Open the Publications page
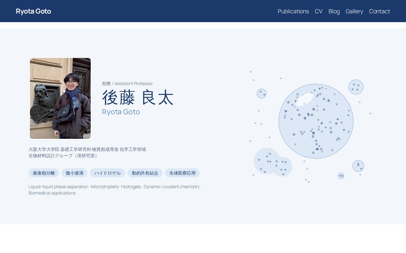Viewport: 406px width, 253px height. (293, 11)
